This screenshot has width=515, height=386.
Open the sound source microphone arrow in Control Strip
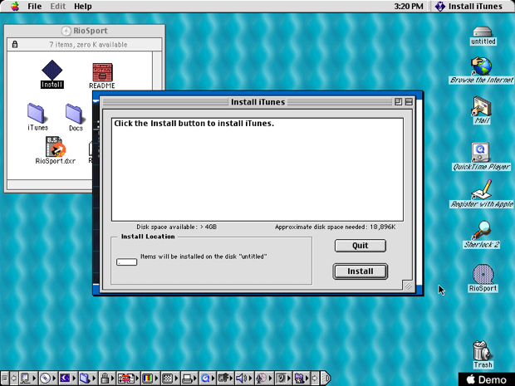coord(270,379)
